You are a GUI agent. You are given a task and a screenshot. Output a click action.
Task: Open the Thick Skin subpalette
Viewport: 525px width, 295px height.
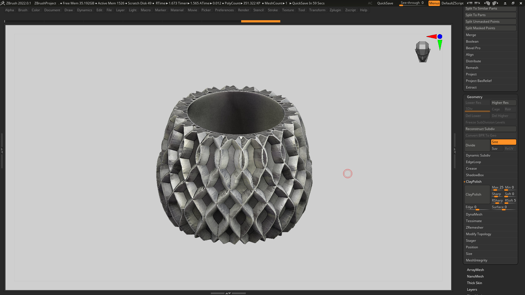pyautogui.click(x=474, y=283)
